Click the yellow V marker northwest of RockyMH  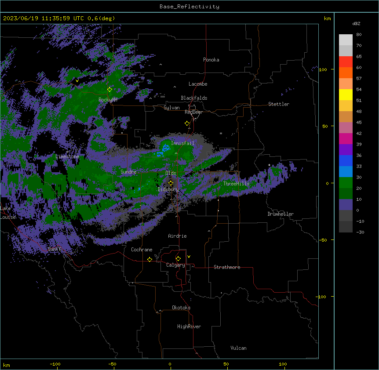[x=77, y=81]
